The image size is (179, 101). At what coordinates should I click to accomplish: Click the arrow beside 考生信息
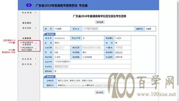point(36,12)
